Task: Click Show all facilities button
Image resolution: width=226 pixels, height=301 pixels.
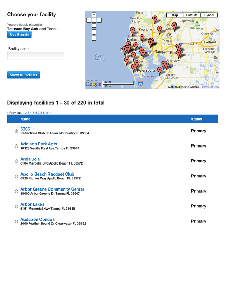Action: (23, 75)
